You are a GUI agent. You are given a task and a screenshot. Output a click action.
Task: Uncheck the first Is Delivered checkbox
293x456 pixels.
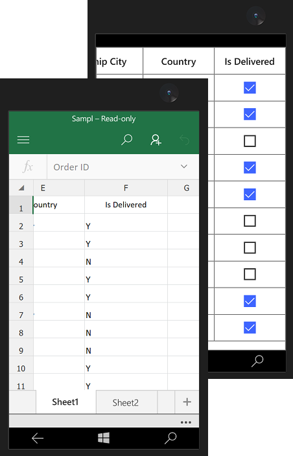(250, 87)
